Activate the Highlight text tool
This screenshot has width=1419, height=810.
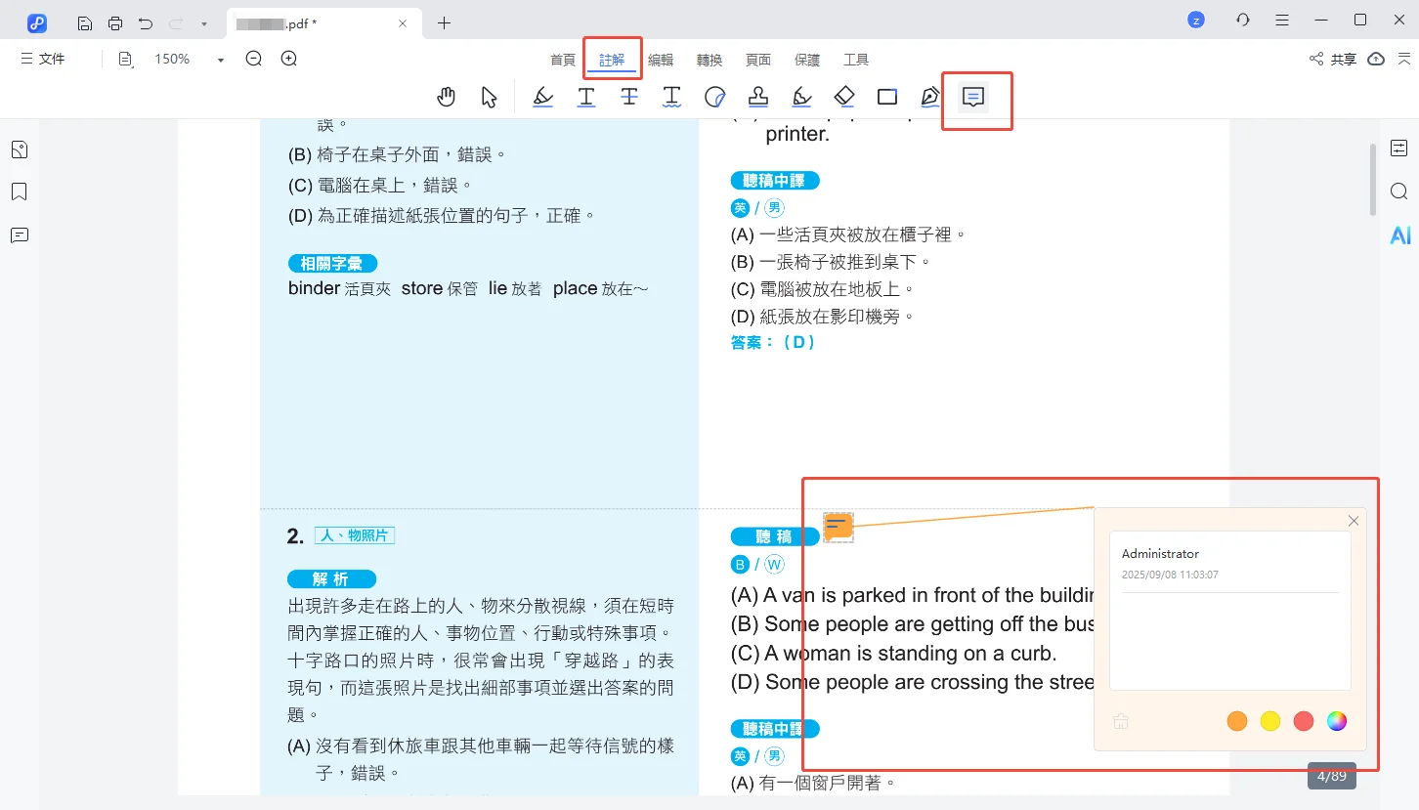[542, 96]
